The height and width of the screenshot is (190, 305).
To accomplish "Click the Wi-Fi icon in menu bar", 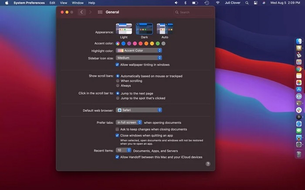I will [218, 3].
